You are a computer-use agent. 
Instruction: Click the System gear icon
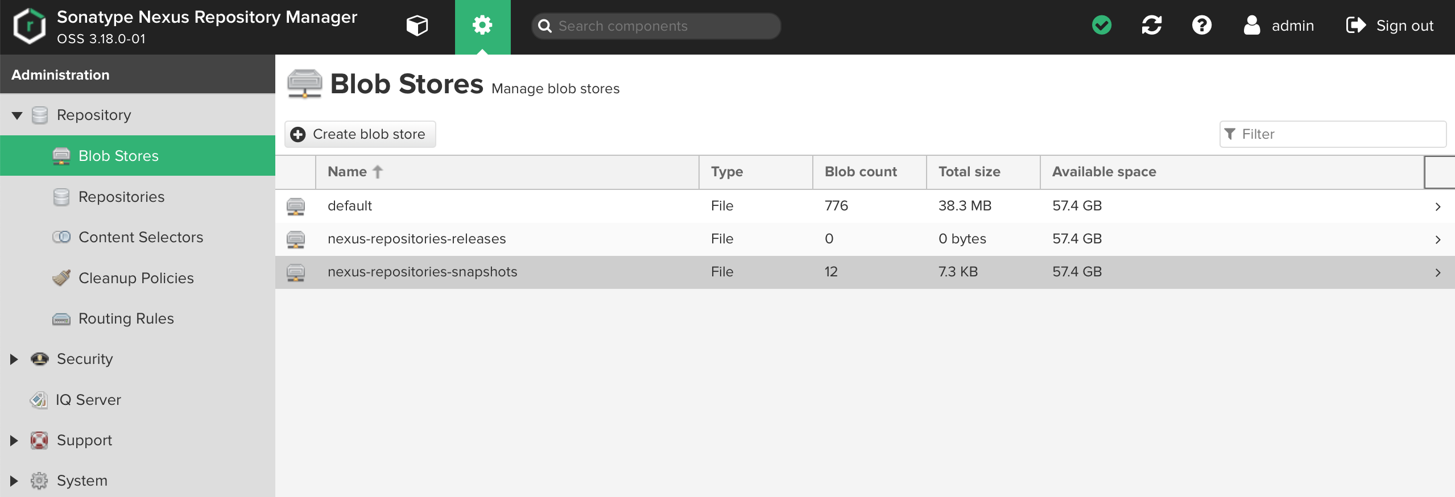coord(39,481)
